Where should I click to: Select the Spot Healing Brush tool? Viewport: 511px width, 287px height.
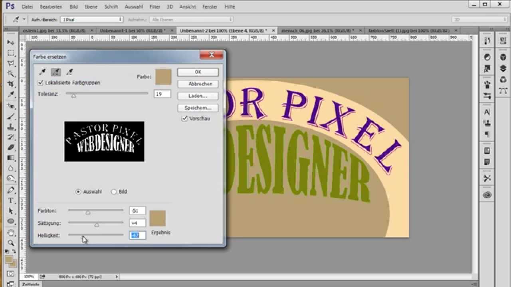pos(11,106)
